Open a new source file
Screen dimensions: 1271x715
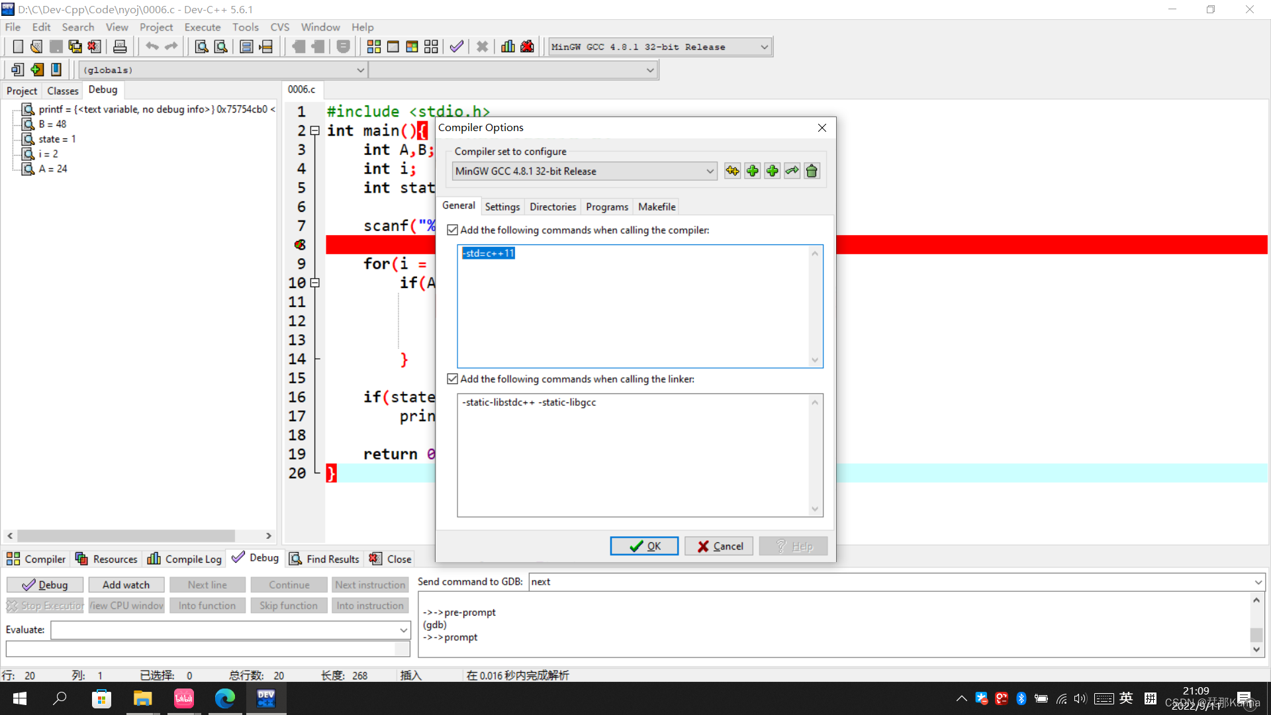click(18, 46)
